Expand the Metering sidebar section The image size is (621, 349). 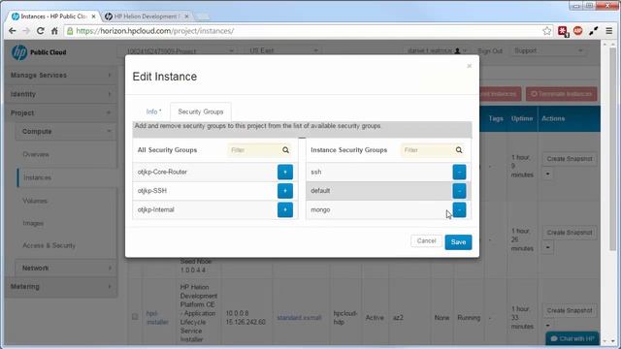pos(60,287)
